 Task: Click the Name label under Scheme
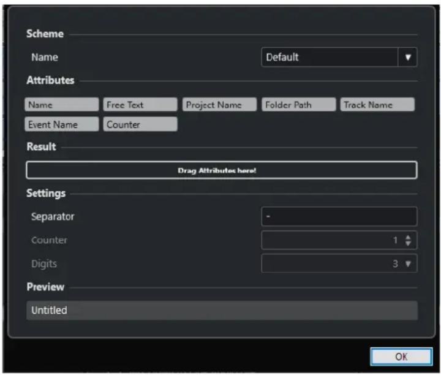click(x=45, y=58)
